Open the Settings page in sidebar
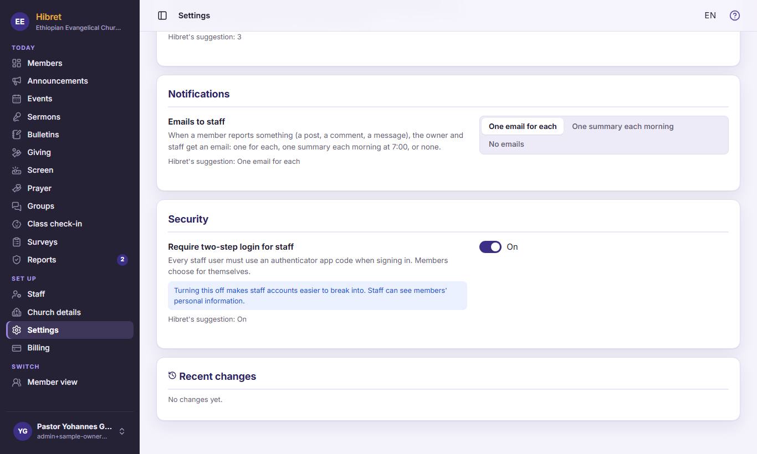Viewport: 757px width, 454px height. 70,330
